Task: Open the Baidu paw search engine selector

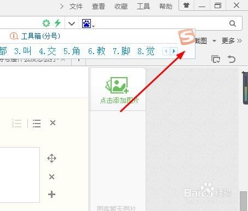Action: click(88, 24)
